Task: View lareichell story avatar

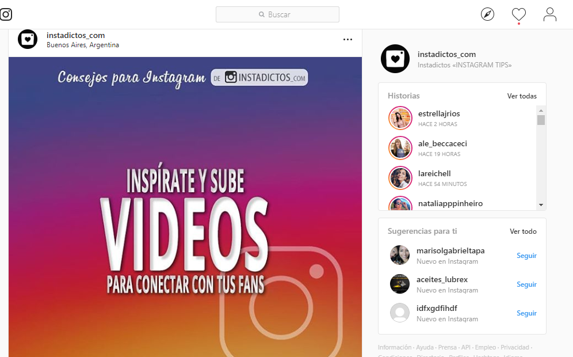Action: point(400,178)
